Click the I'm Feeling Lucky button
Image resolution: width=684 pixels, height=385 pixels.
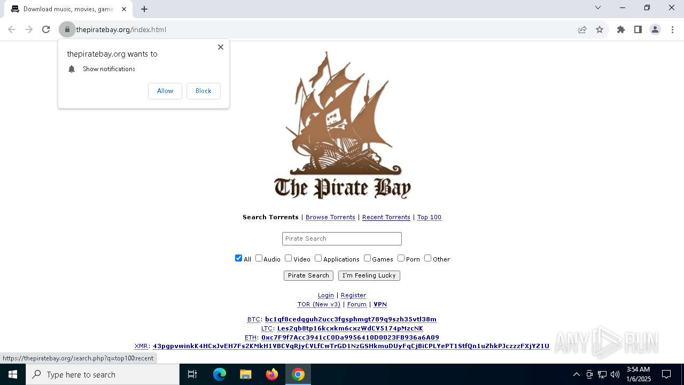tap(369, 275)
